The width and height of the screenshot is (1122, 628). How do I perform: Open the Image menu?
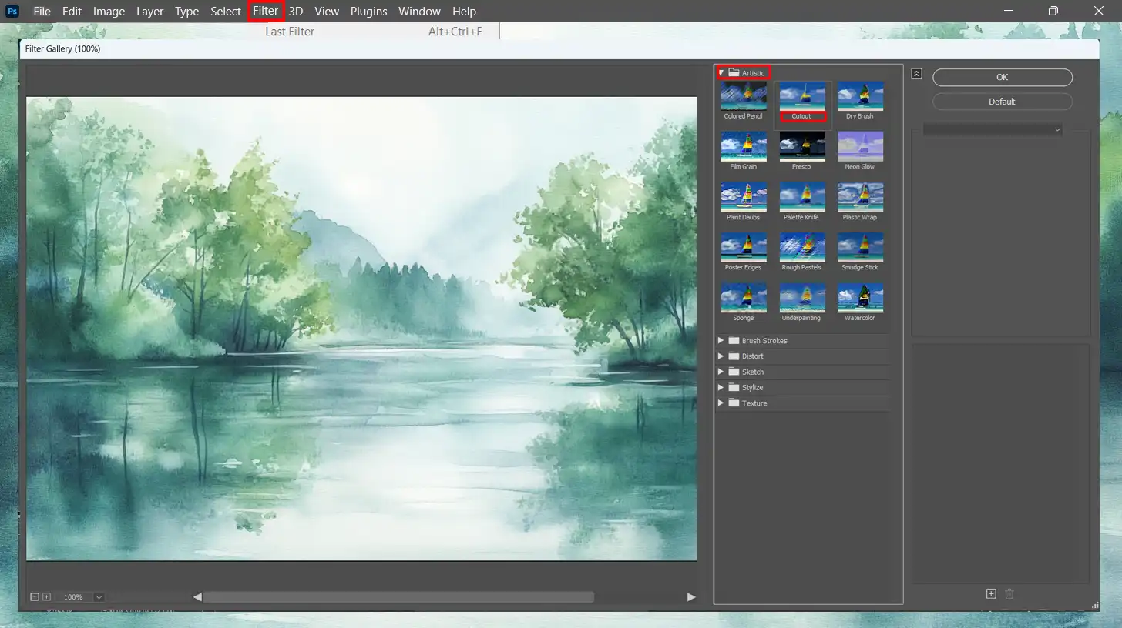109,11
